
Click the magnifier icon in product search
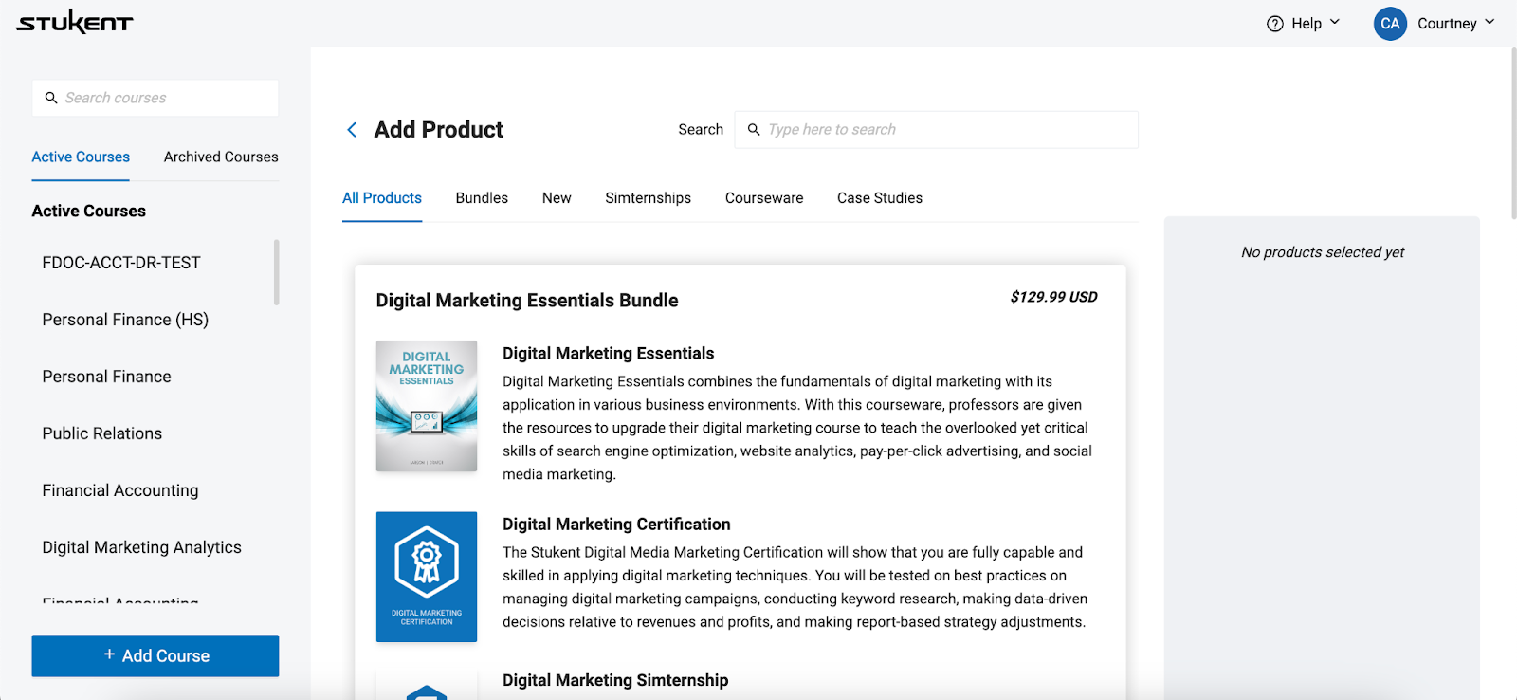tap(754, 129)
